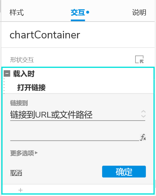Click the 链接到 field label
The height and width of the screenshot is (196, 156).
tap(19, 103)
